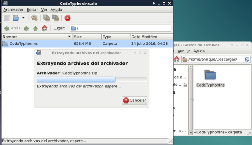
Task: Click the 628,4 MB size cell
Action: coord(82,44)
